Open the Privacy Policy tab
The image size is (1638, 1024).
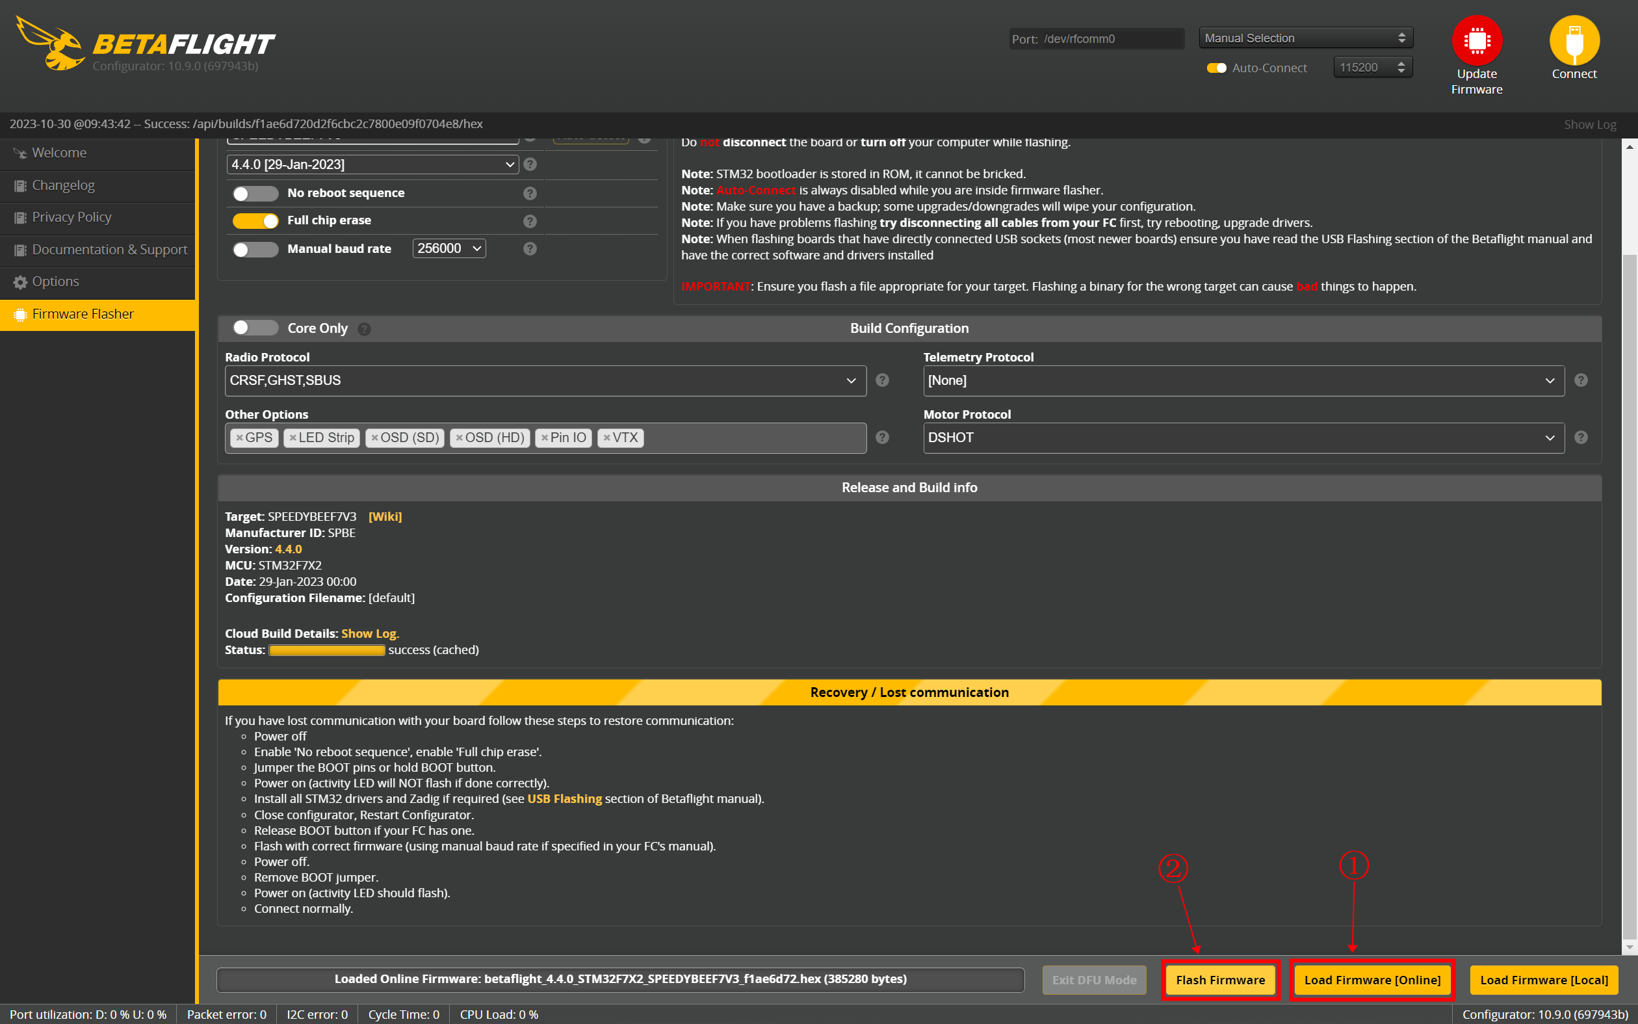97,217
